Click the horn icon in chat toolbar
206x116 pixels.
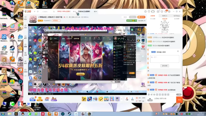(x=151, y=94)
